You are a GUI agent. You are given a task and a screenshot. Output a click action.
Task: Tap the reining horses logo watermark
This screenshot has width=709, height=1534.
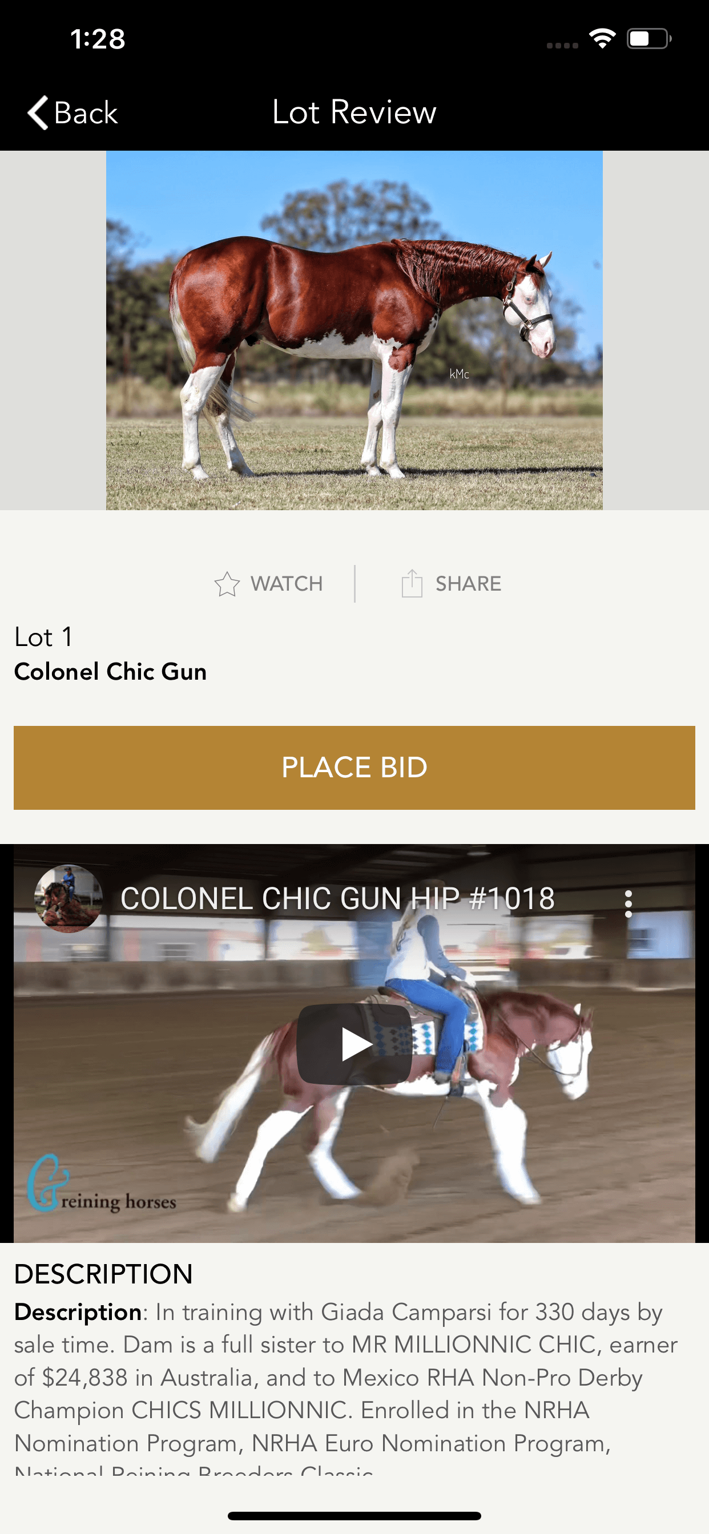tap(102, 1183)
